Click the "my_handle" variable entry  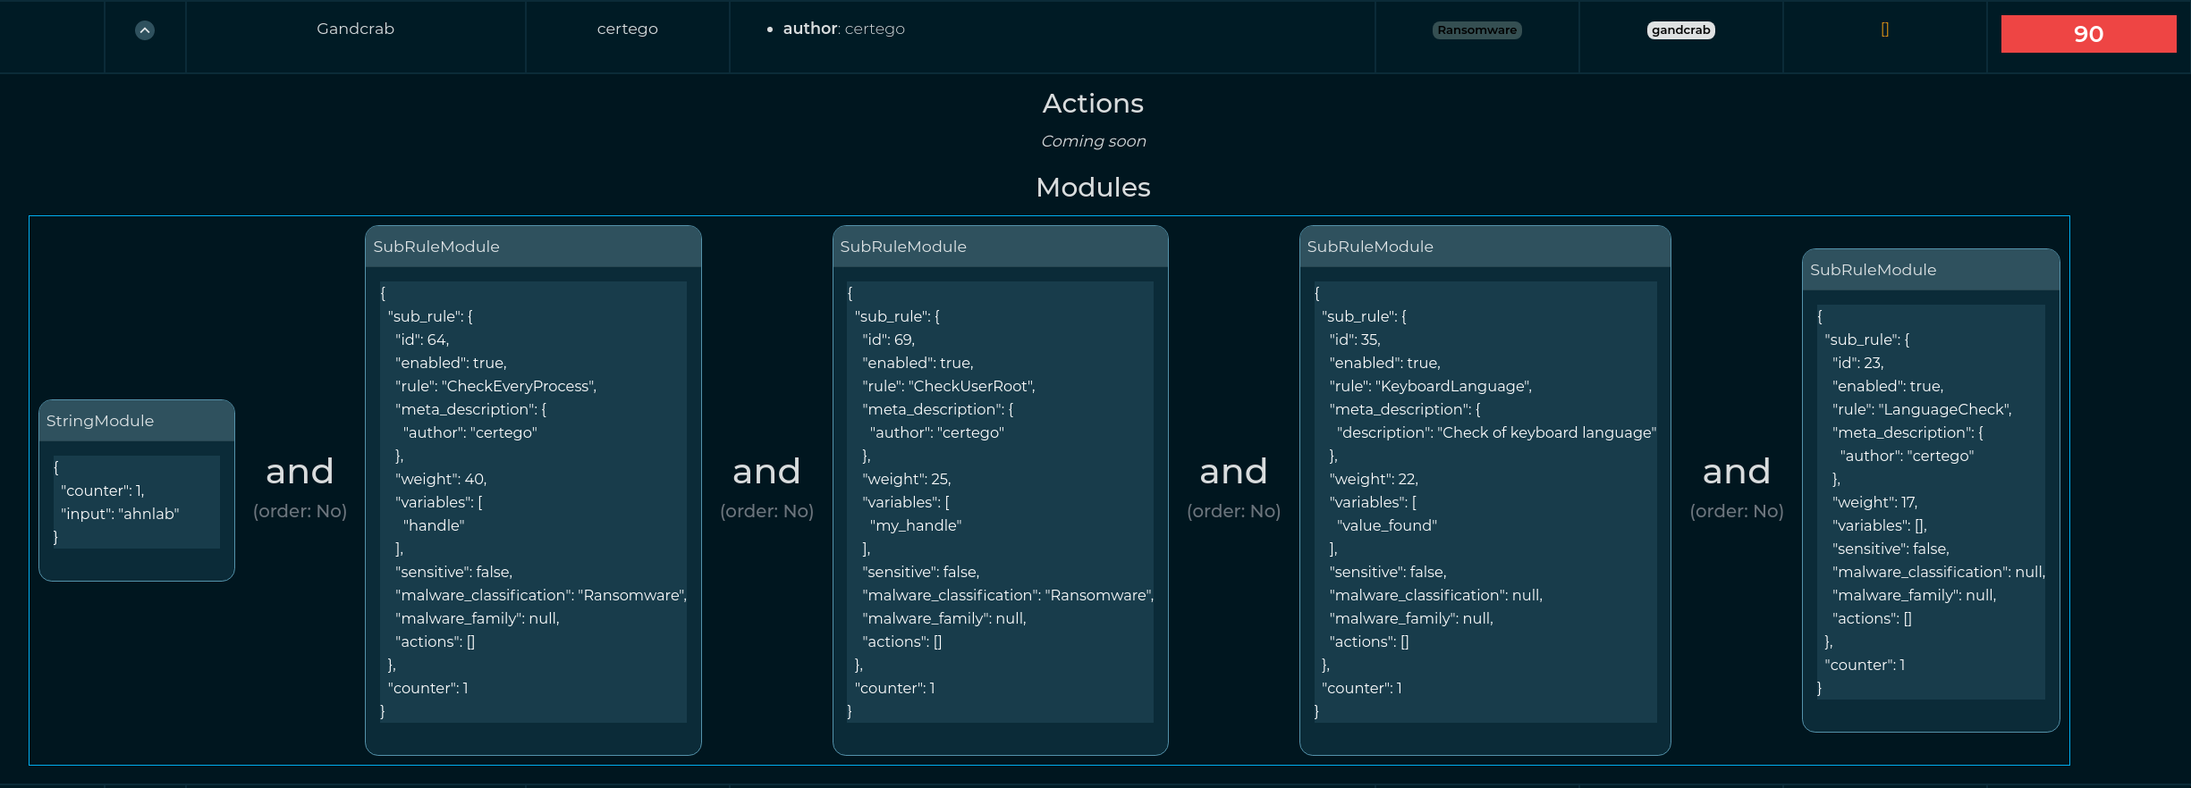916,525
